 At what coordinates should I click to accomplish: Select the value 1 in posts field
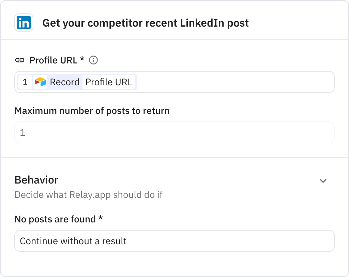tap(22, 132)
